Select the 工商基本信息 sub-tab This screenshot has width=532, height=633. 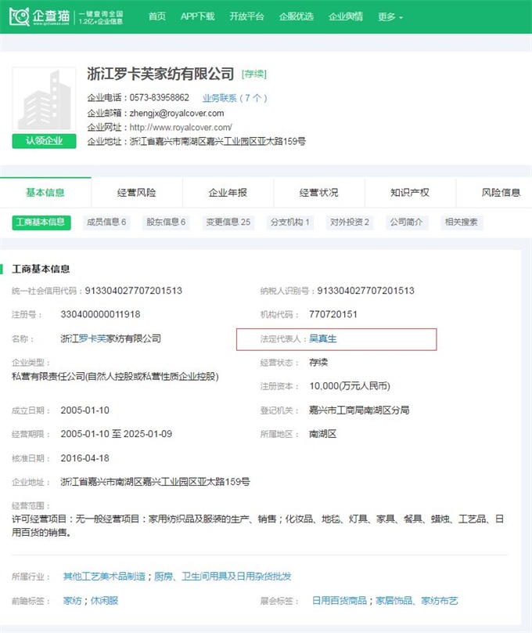(x=41, y=222)
